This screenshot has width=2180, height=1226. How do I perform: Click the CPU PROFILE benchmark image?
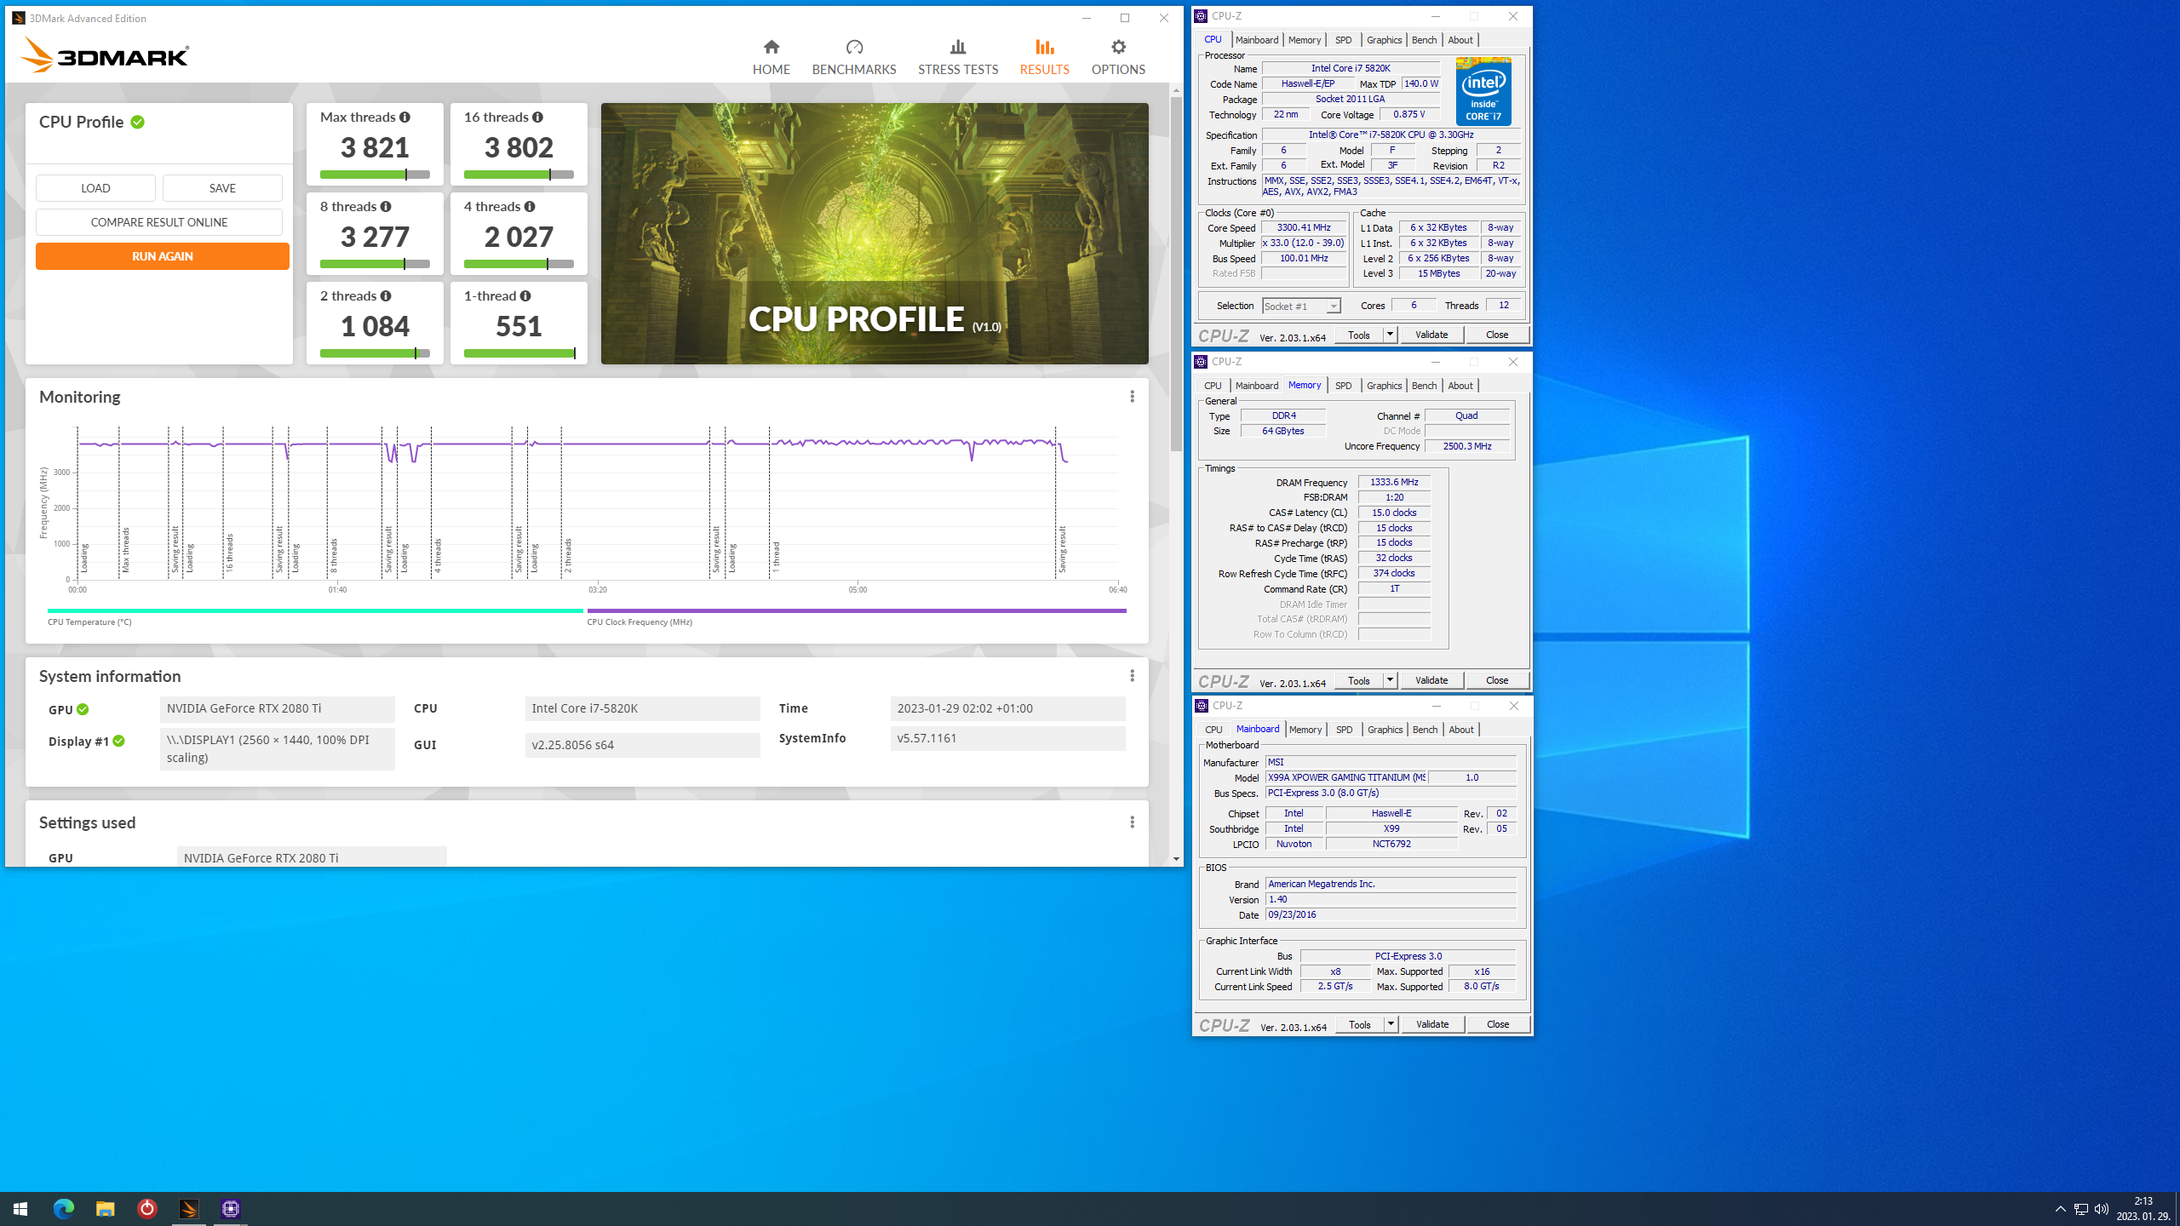click(x=875, y=234)
